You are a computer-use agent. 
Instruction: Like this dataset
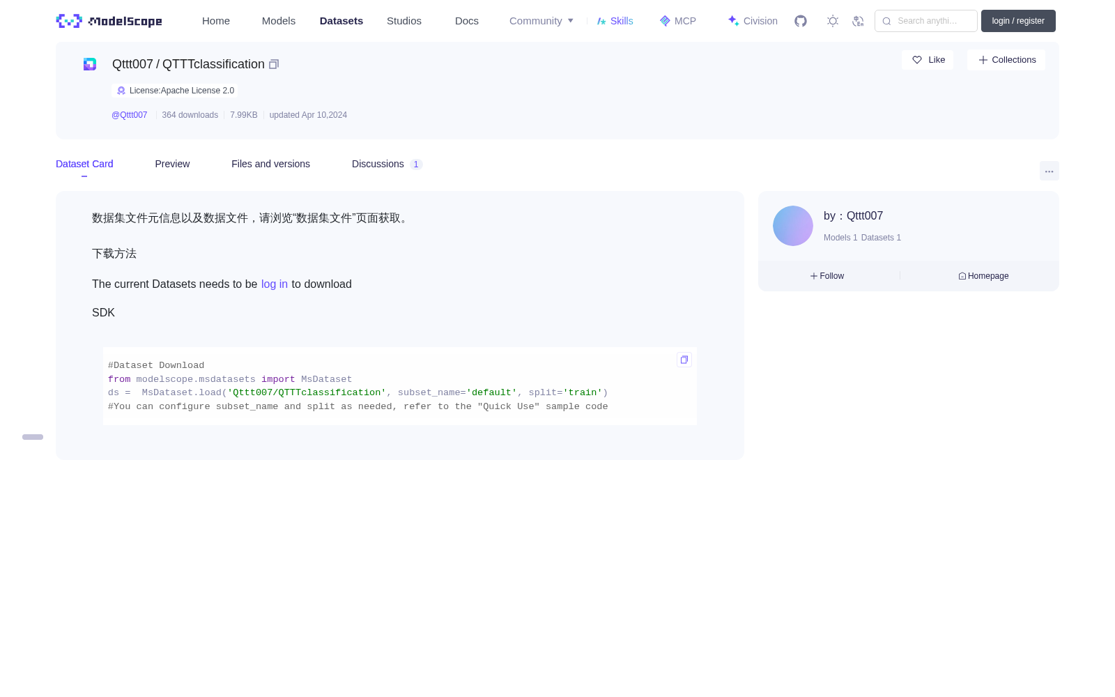[x=928, y=60]
